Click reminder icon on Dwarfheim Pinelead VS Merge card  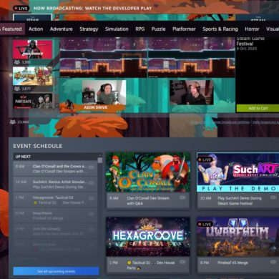273,262
